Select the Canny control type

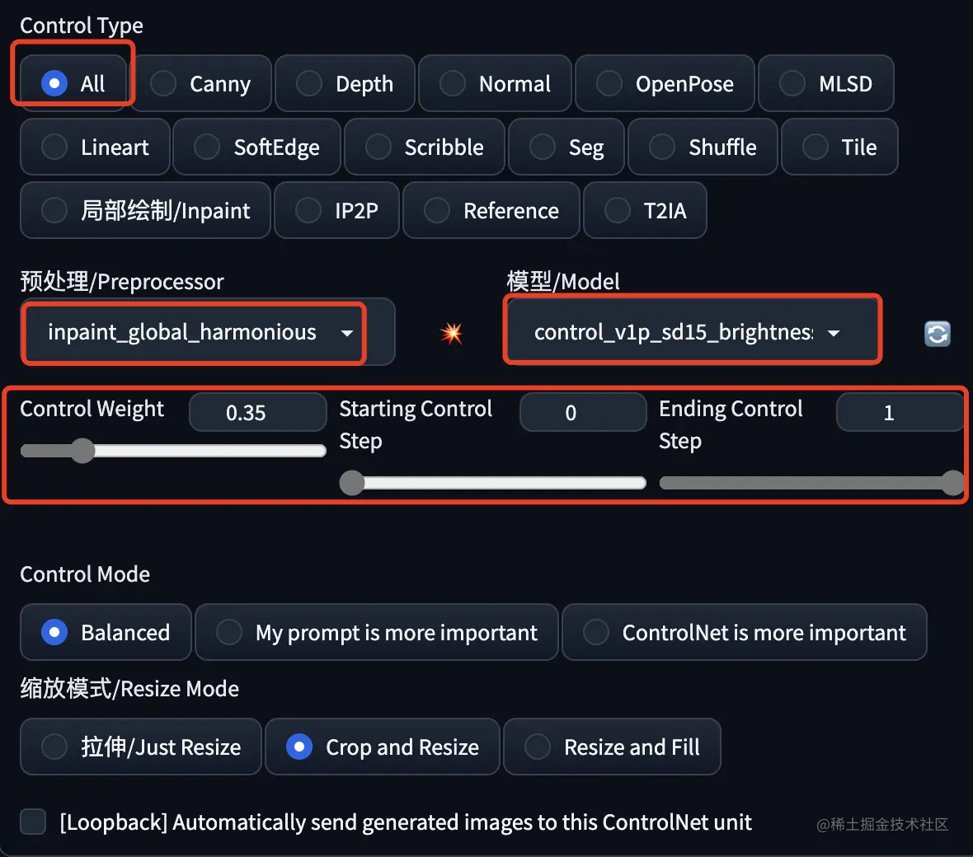click(202, 83)
